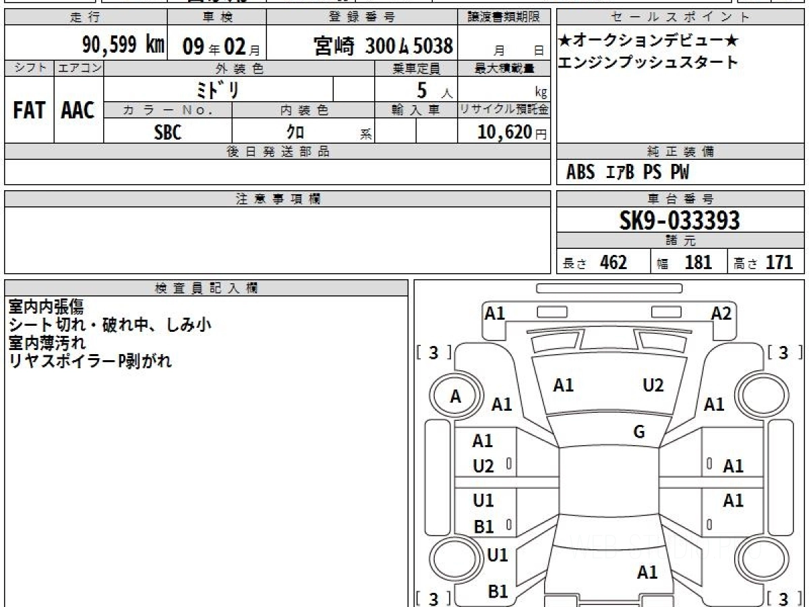Click the リヤスポイラーP剥がれ inspector note
This screenshot has width=809, height=607.
90,361
